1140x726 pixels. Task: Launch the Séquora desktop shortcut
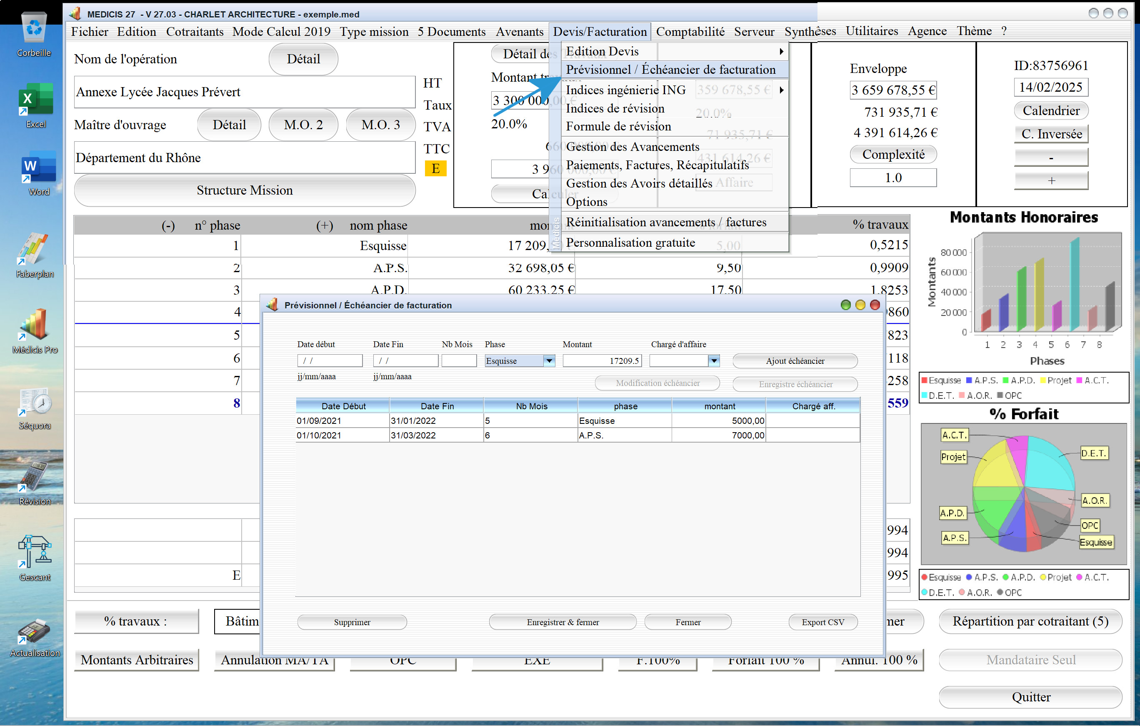pyautogui.click(x=35, y=402)
